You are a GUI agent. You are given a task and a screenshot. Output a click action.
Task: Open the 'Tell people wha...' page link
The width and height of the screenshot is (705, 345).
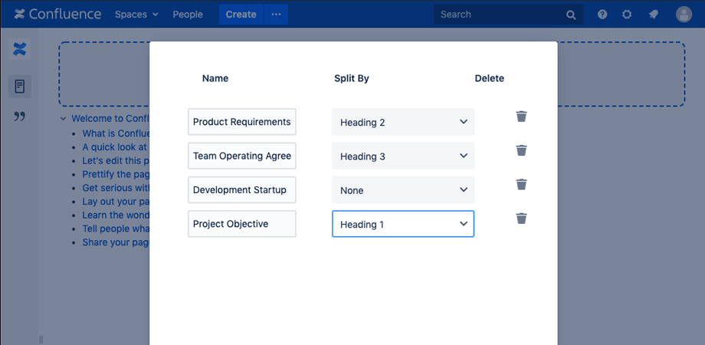tap(116, 228)
